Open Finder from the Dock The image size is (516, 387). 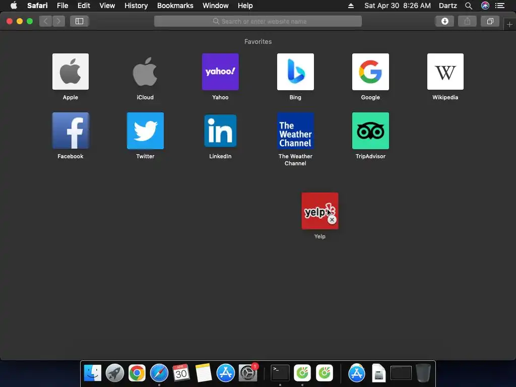(x=93, y=373)
